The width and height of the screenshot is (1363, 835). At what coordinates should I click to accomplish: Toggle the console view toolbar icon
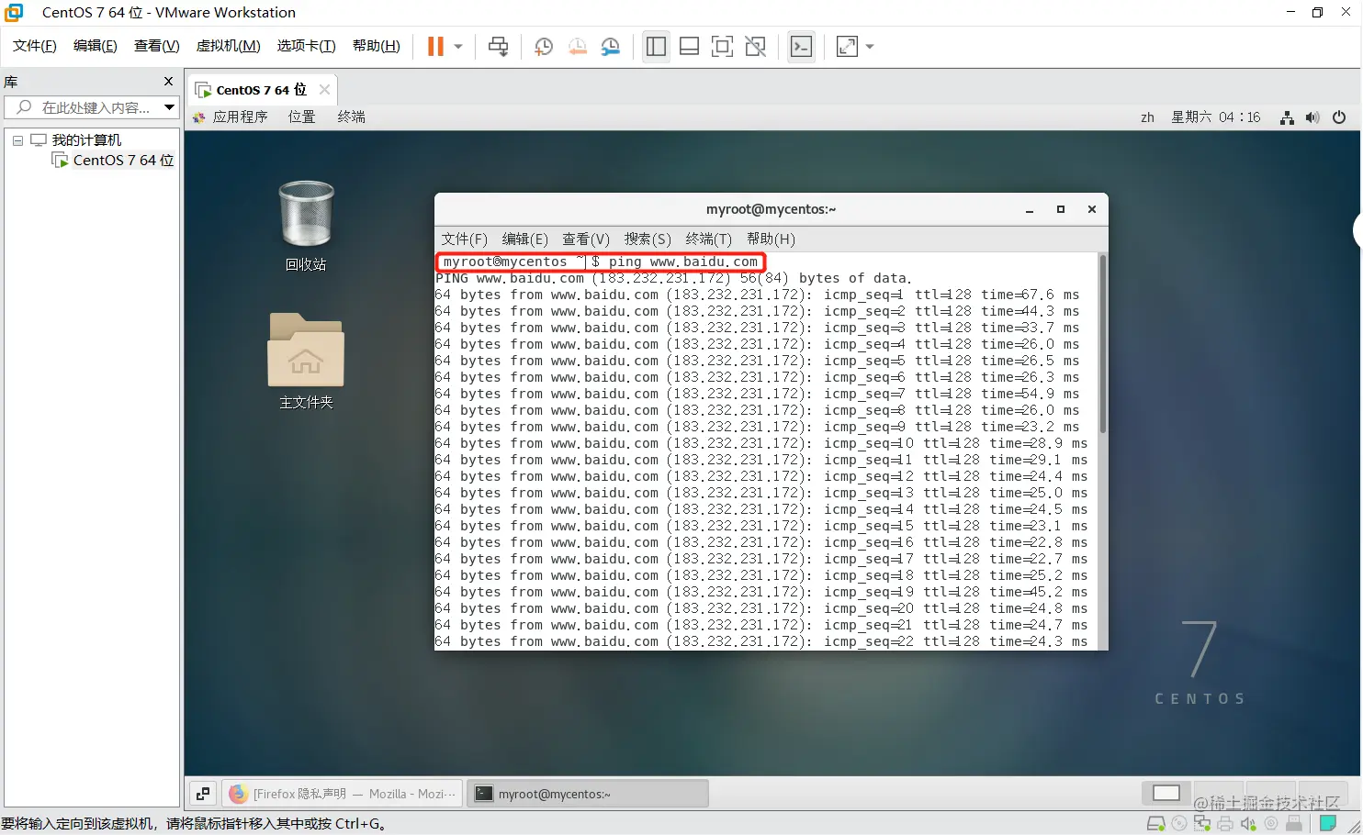(x=801, y=47)
